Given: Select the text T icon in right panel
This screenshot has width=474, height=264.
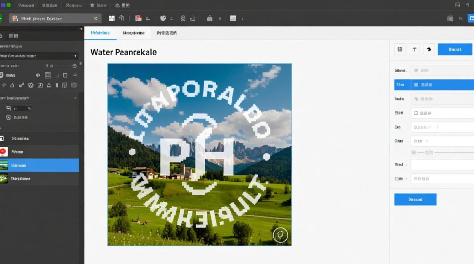Looking at the screenshot, I should coord(414,50).
